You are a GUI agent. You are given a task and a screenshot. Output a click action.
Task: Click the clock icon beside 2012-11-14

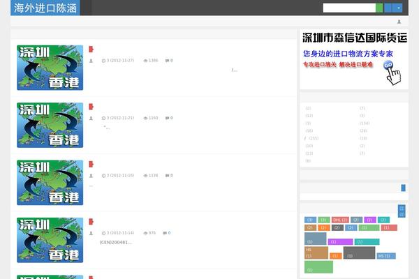pyautogui.click(x=103, y=233)
